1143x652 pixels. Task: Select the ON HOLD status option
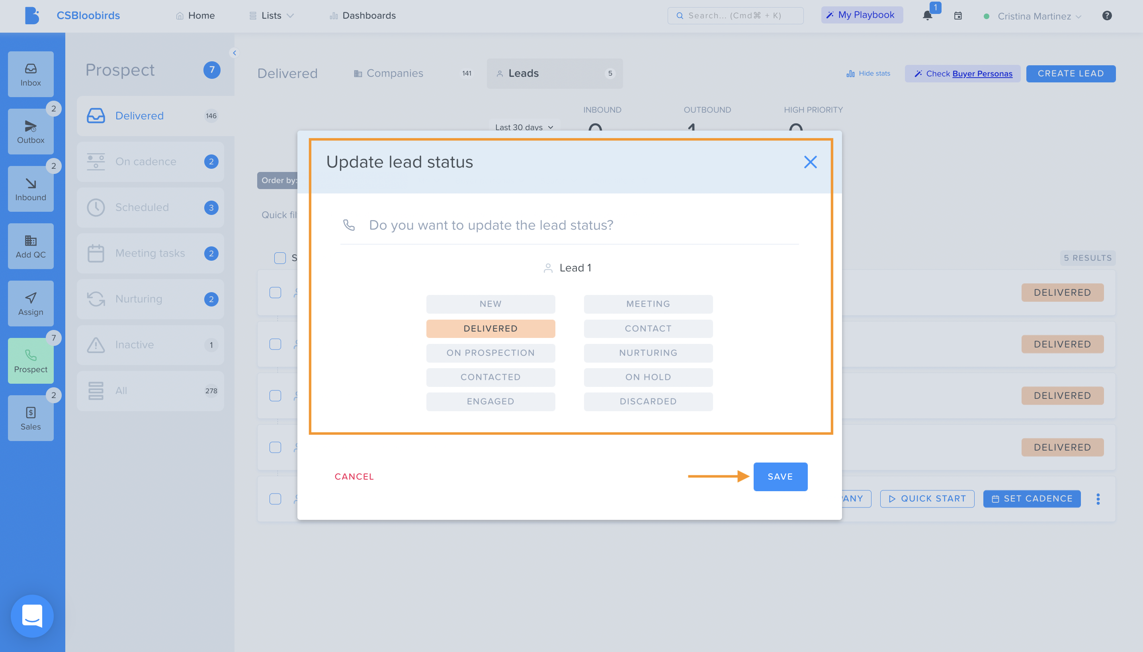pyautogui.click(x=648, y=377)
